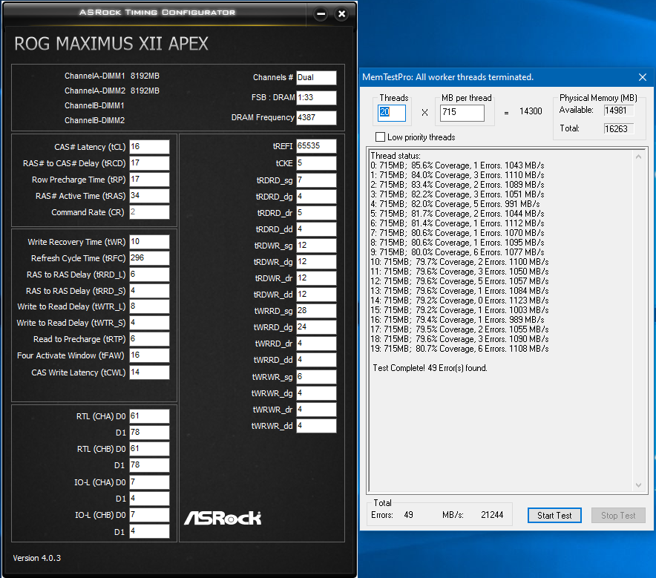This screenshot has width=656, height=578.
Task: Click the CAS# Latency (tCL) value field
Action: [149, 147]
